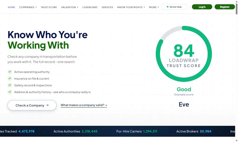Click the arrow icon in Check a Company

(x=47, y=105)
